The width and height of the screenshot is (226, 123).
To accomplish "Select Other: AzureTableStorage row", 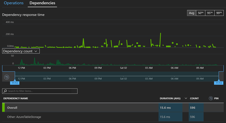I will (x=113, y=117).
